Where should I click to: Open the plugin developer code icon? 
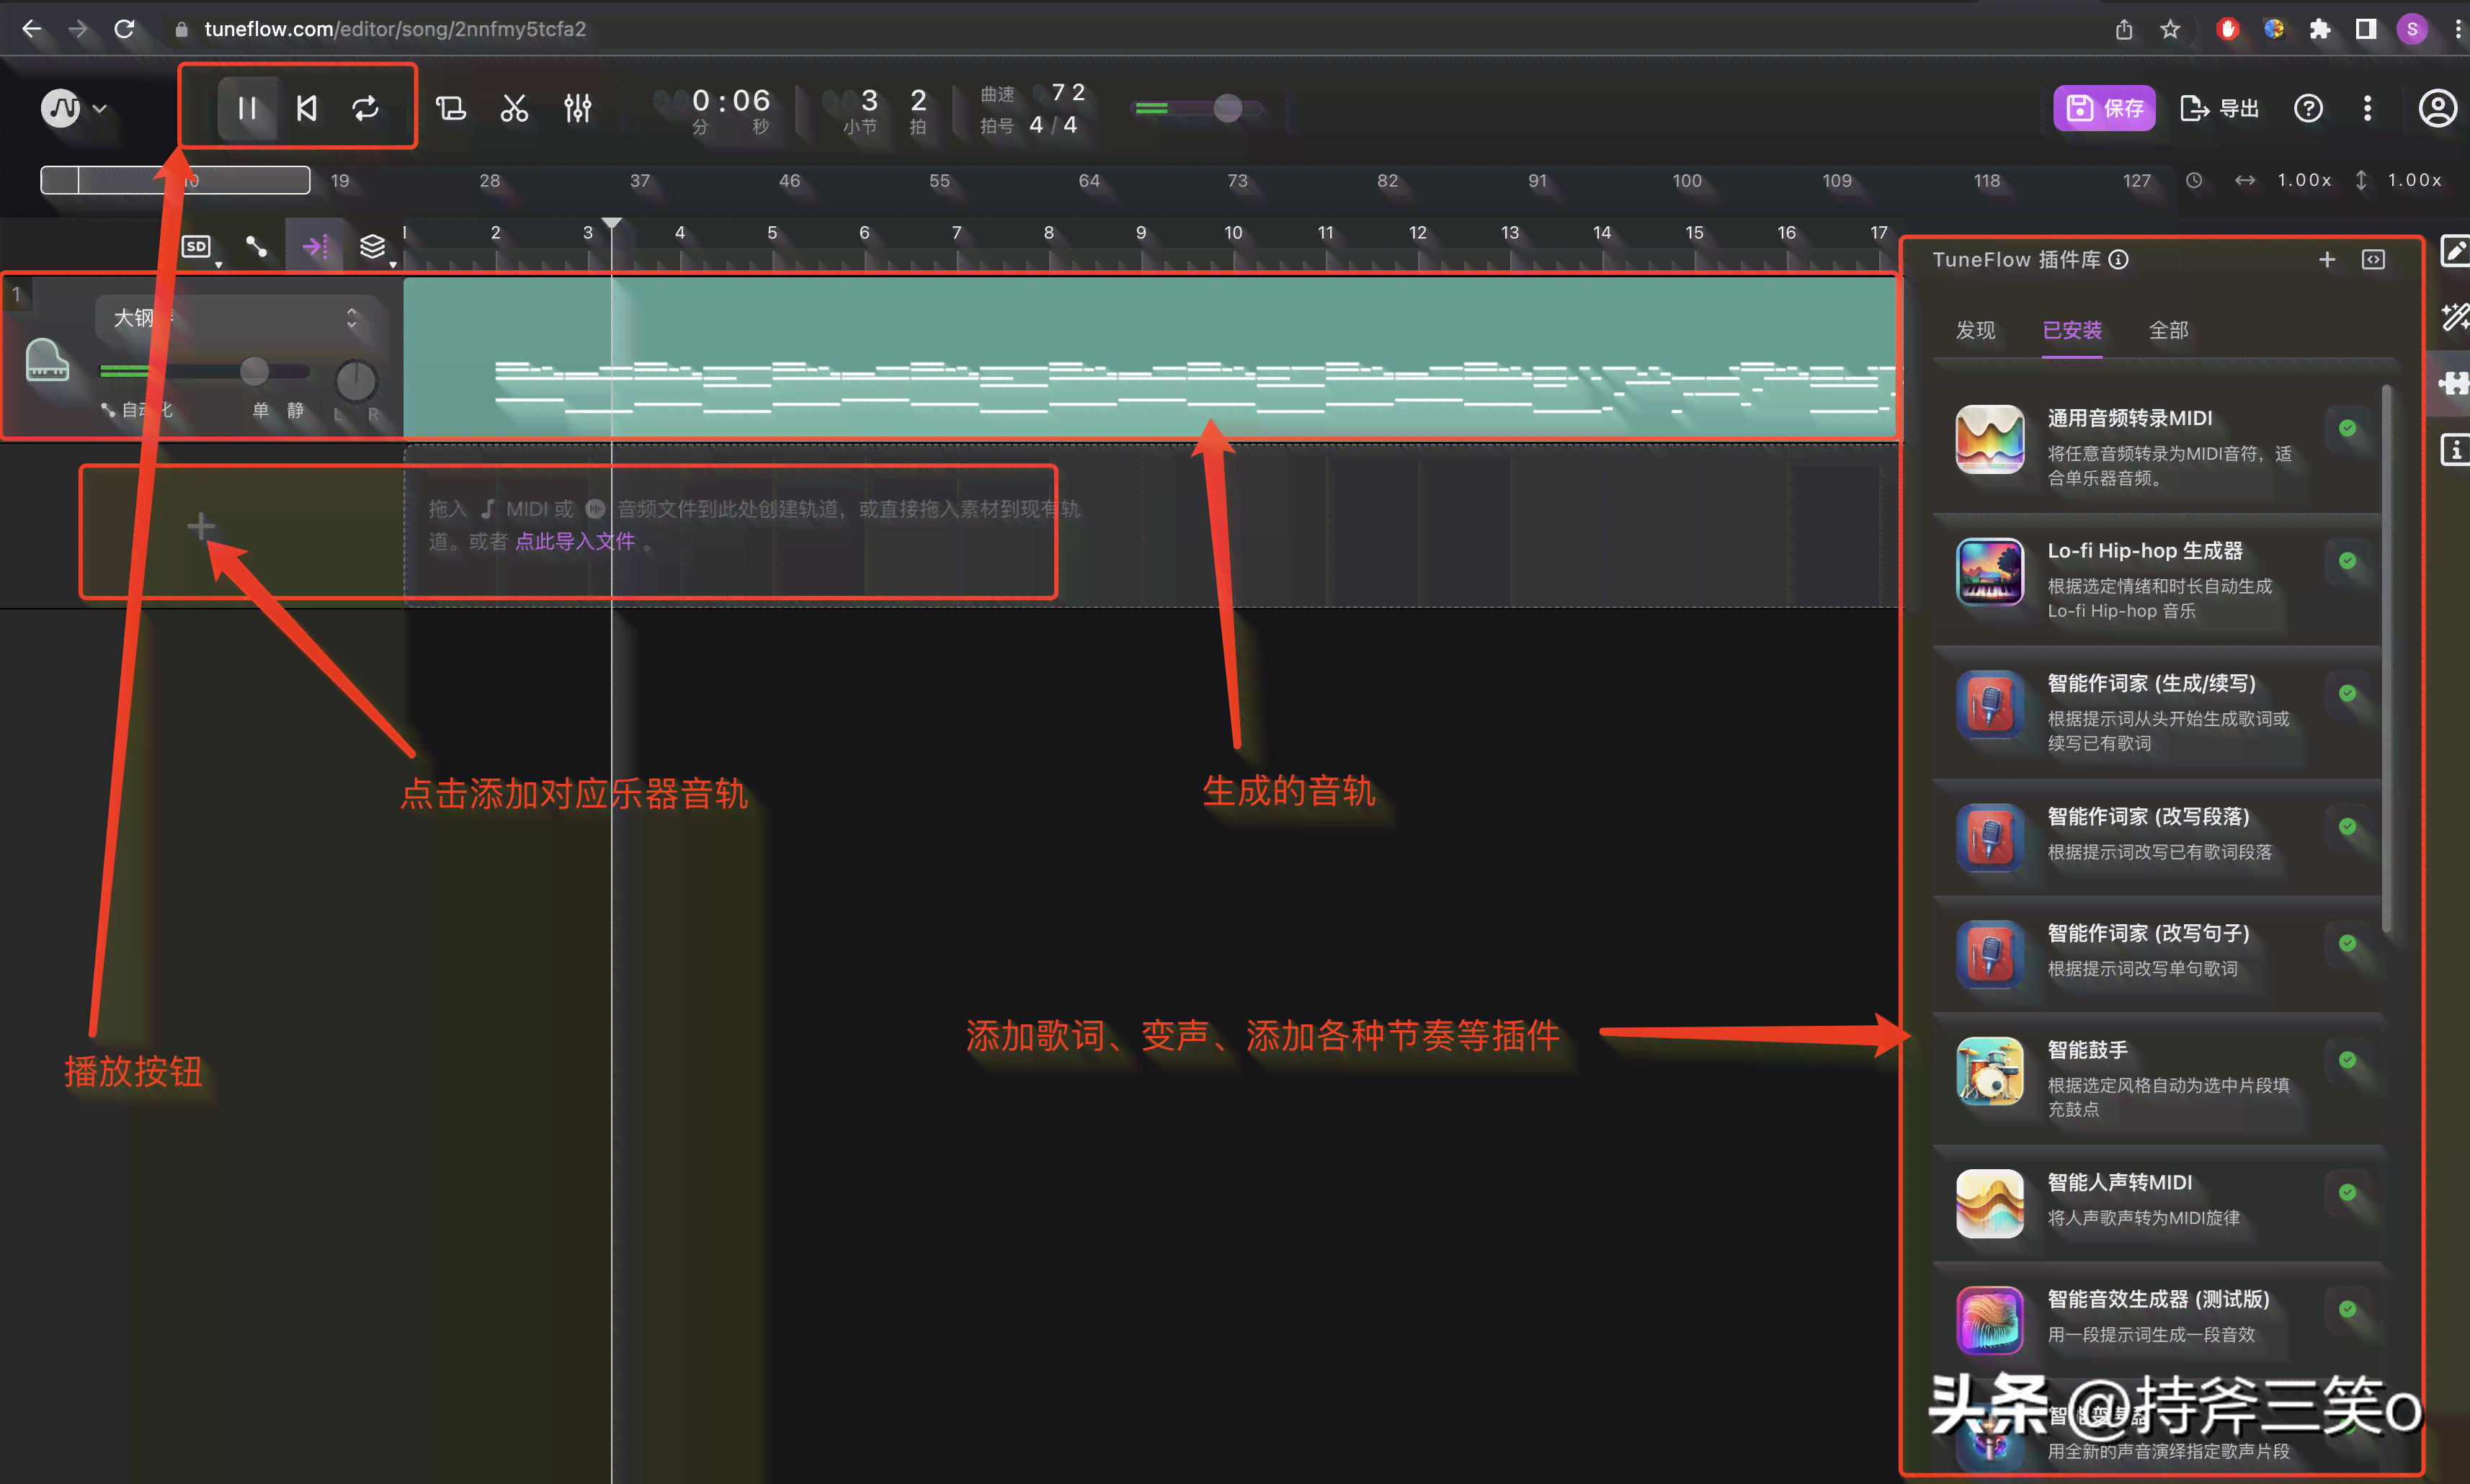tap(2373, 259)
